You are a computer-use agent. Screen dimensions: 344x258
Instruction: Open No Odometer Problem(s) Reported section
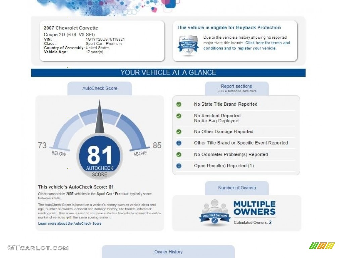pos(231,155)
